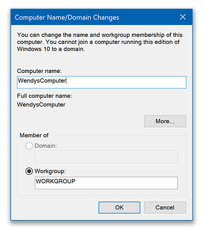Click the Computer name input field
This screenshot has height=230, width=203.
point(101,82)
